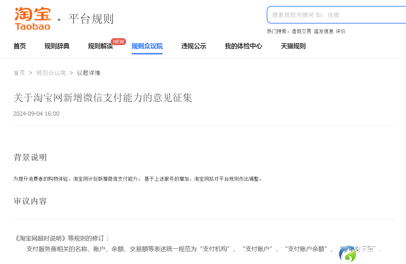
Task: Click the 审议内容 heading
Action: (30, 201)
